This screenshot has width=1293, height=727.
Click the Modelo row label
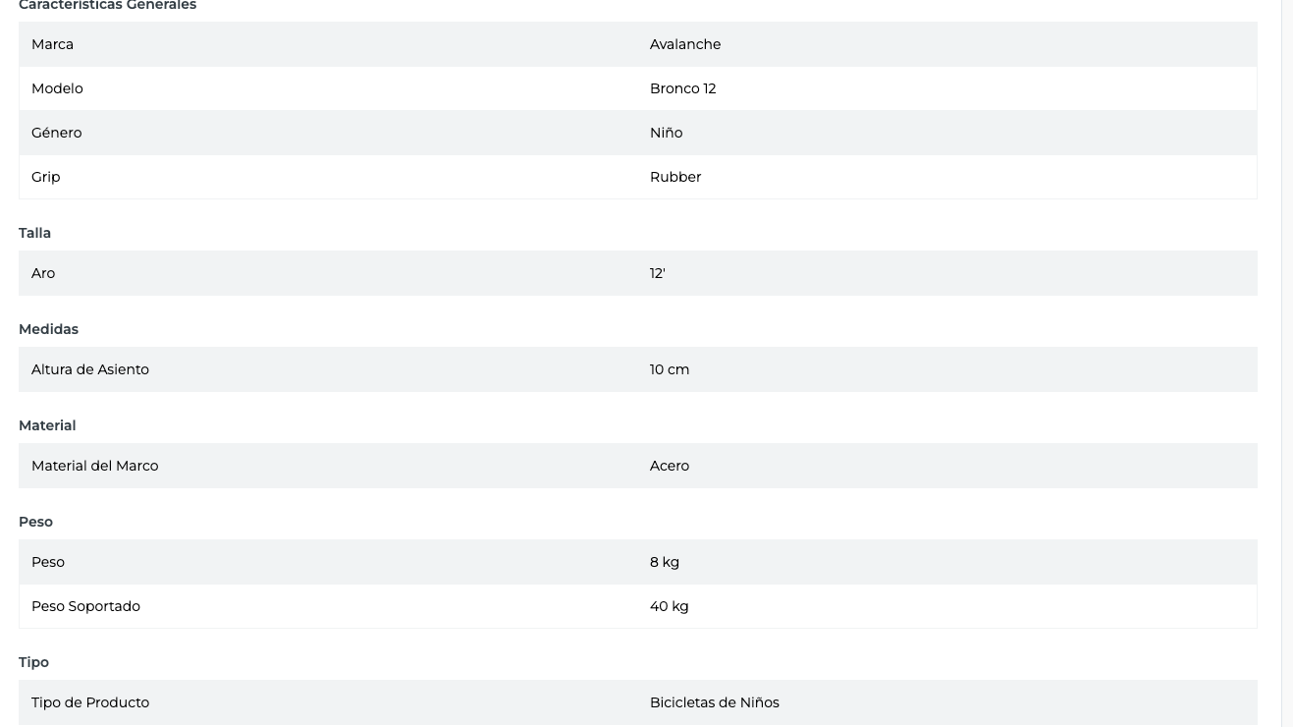pyautogui.click(x=57, y=88)
